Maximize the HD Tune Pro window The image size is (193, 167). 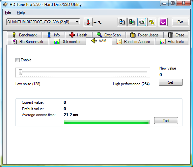coord(173,3)
